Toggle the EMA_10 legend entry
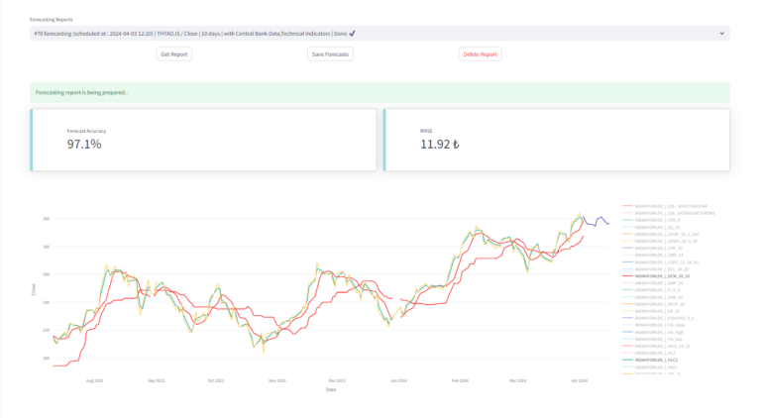The width and height of the screenshot is (761, 418). tap(657, 296)
